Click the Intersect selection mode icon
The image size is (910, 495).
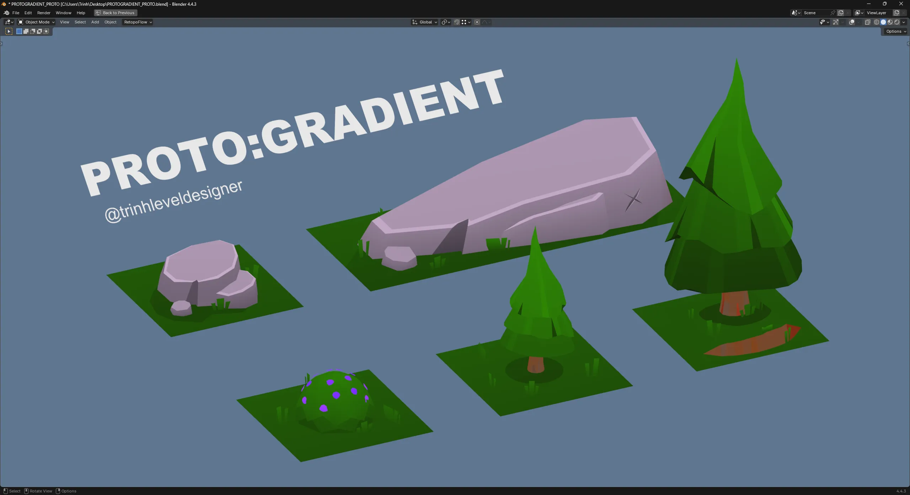46,31
